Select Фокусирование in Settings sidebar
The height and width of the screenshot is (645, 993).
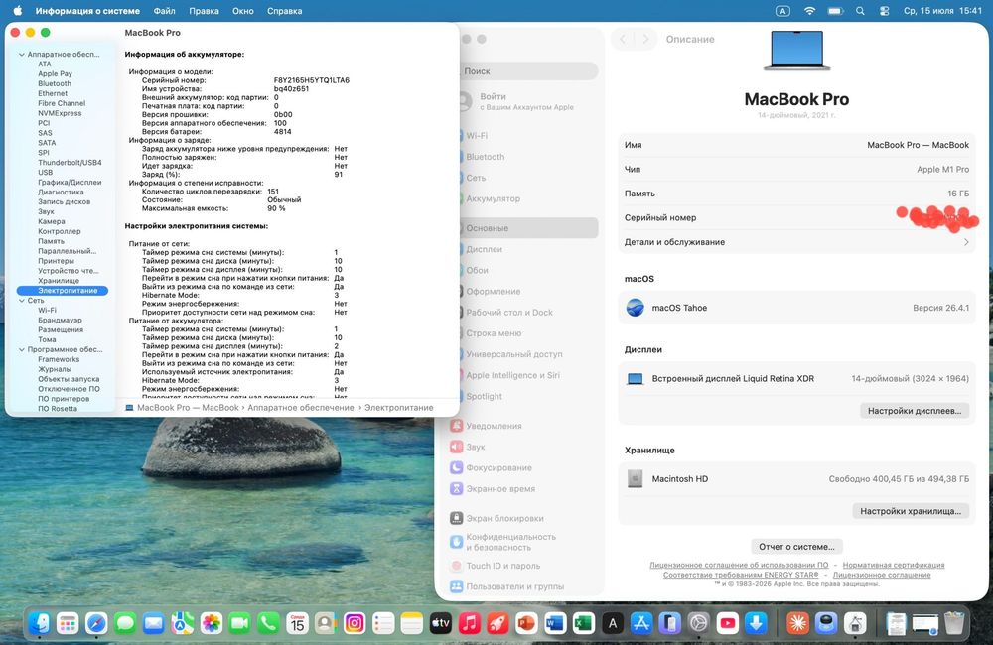click(499, 467)
